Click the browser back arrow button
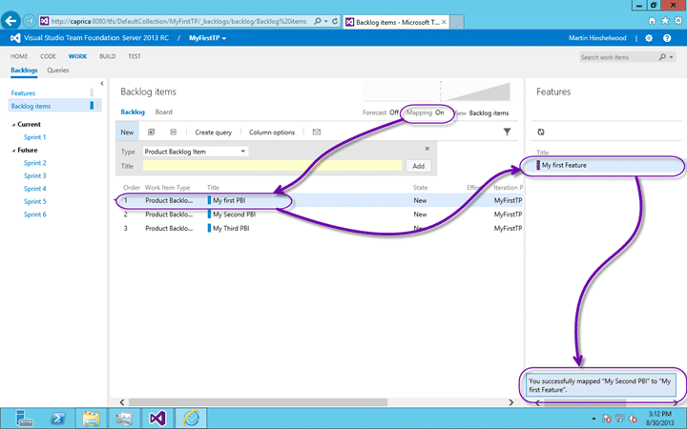 [10, 21]
